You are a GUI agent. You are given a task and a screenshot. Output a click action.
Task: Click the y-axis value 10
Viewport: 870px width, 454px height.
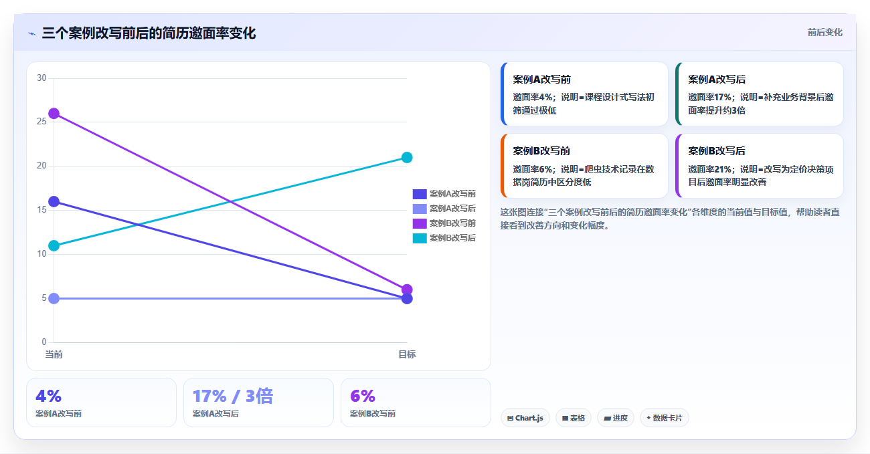click(41, 254)
